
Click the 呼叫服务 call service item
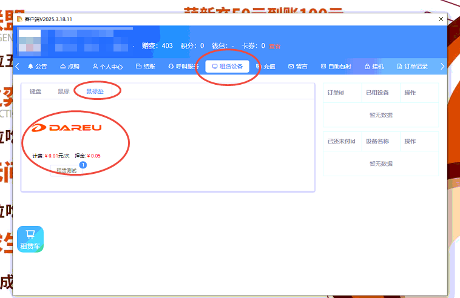pos(183,67)
